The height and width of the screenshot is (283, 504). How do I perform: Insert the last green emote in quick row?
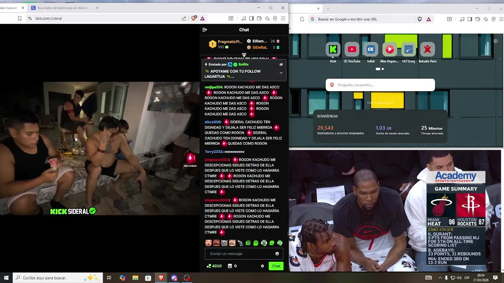(280, 243)
